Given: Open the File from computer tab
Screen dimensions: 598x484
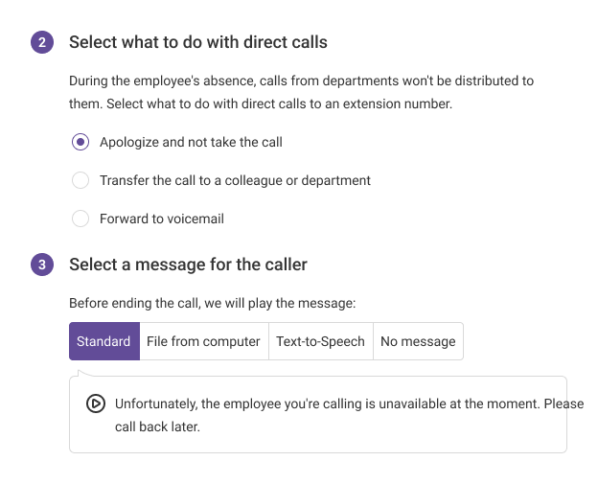Looking at the screenshot, I should (x=203, y=341).
